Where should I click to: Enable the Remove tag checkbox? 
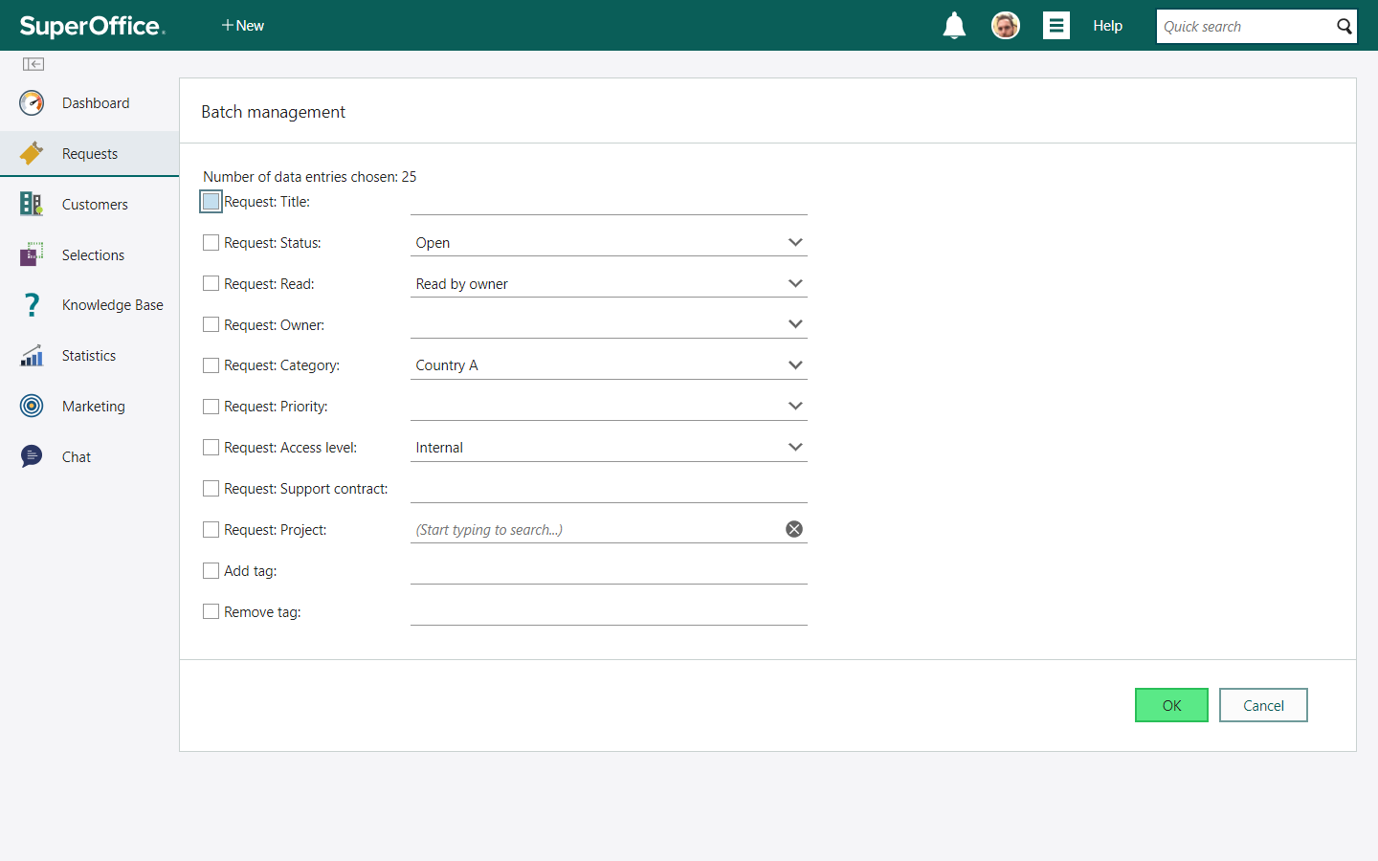(x=211, y=611)
